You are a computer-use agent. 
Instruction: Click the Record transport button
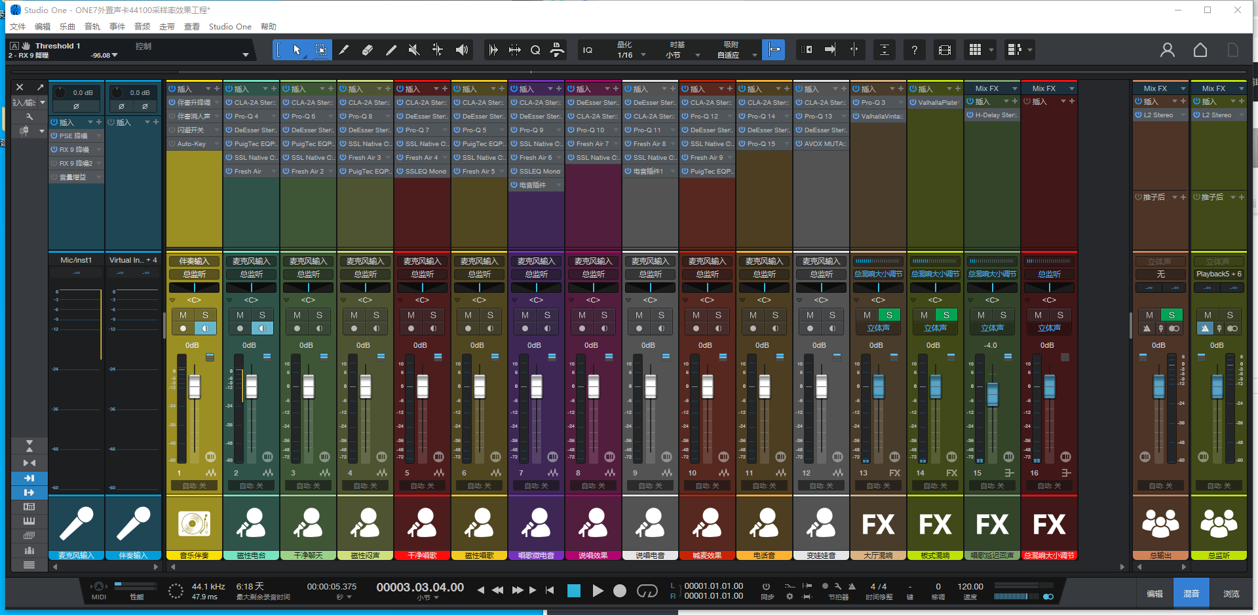[x=620, y=591]
